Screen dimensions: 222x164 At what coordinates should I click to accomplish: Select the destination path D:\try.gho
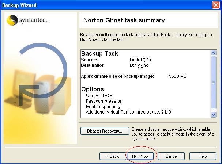pyautogui.click(x=139, y=65)
